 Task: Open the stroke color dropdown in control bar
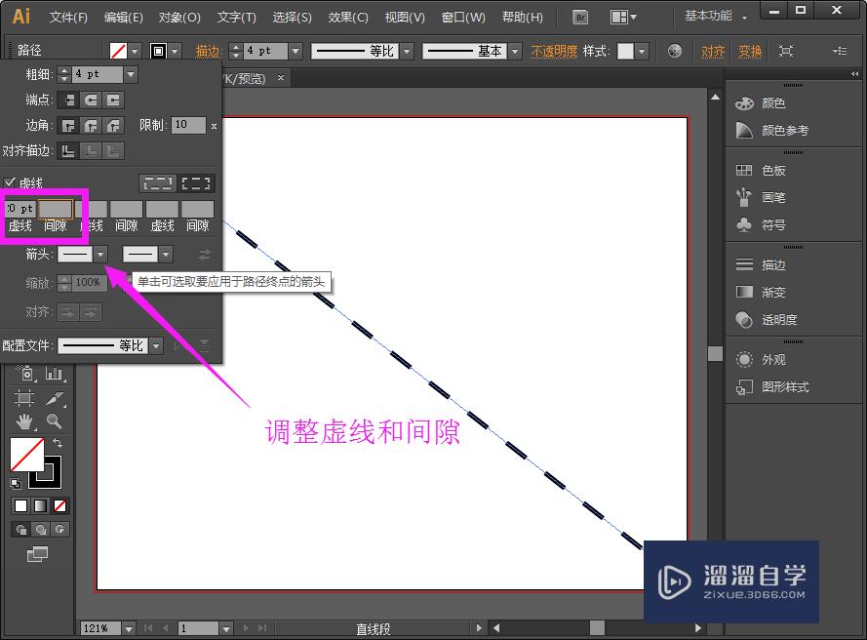(175, 52)
